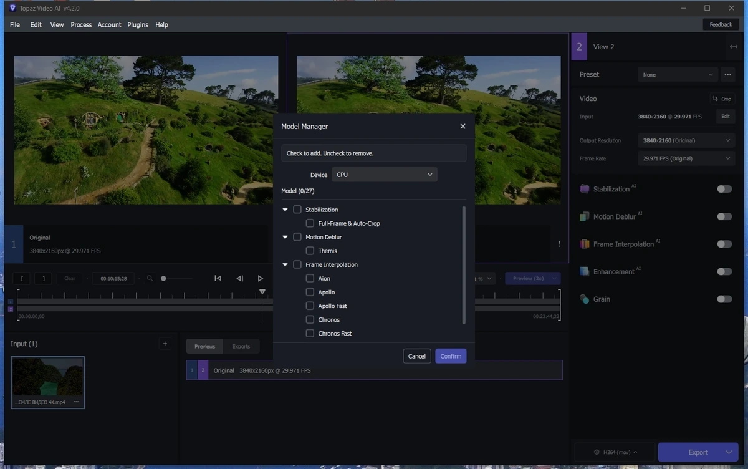The height and width of the screenshot is (469, 748).
Task: Open the Account menu
Action: tap(109, 25)
